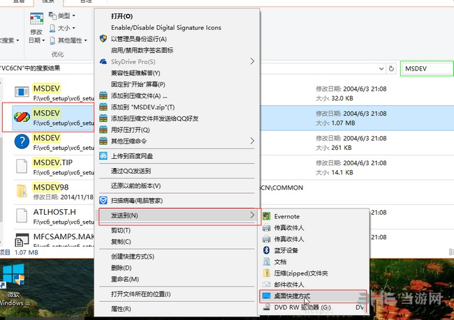Click archive icon beside 添加到压缩文件并发送给QQ好友
This screenshot has width=454, height=320.
(103, 119)
